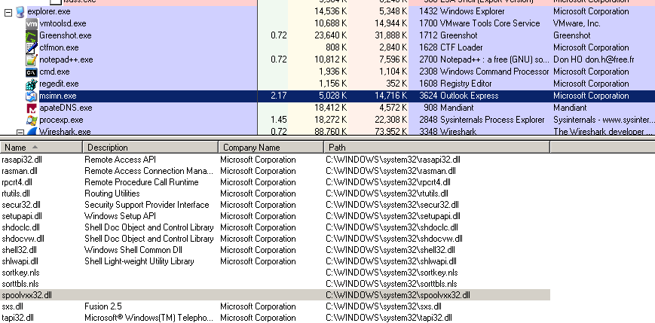The image size is (655, 323).
Task: Click the notepad++.exe process icon
Action: click(x=32, y=59)
